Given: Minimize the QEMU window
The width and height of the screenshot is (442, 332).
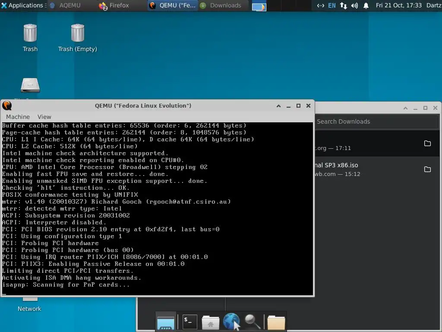Looking at the screenshot, I should [288, 106].
